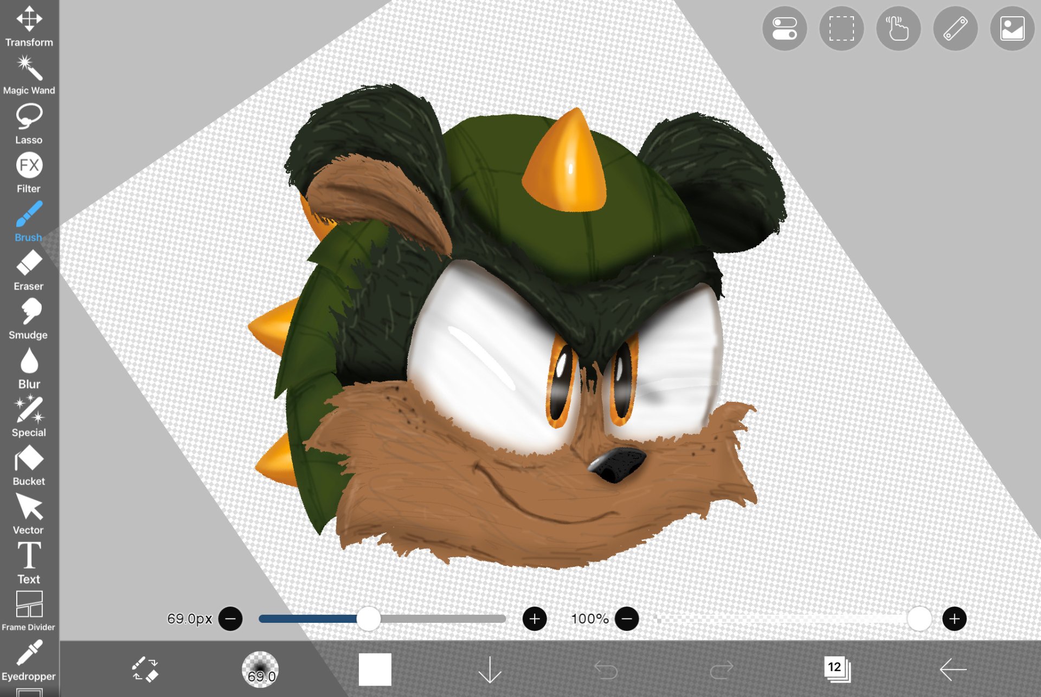The width and height of the screenshot is (1041, 697).
Task: Select the Vector tool
Action: [29, 514]
